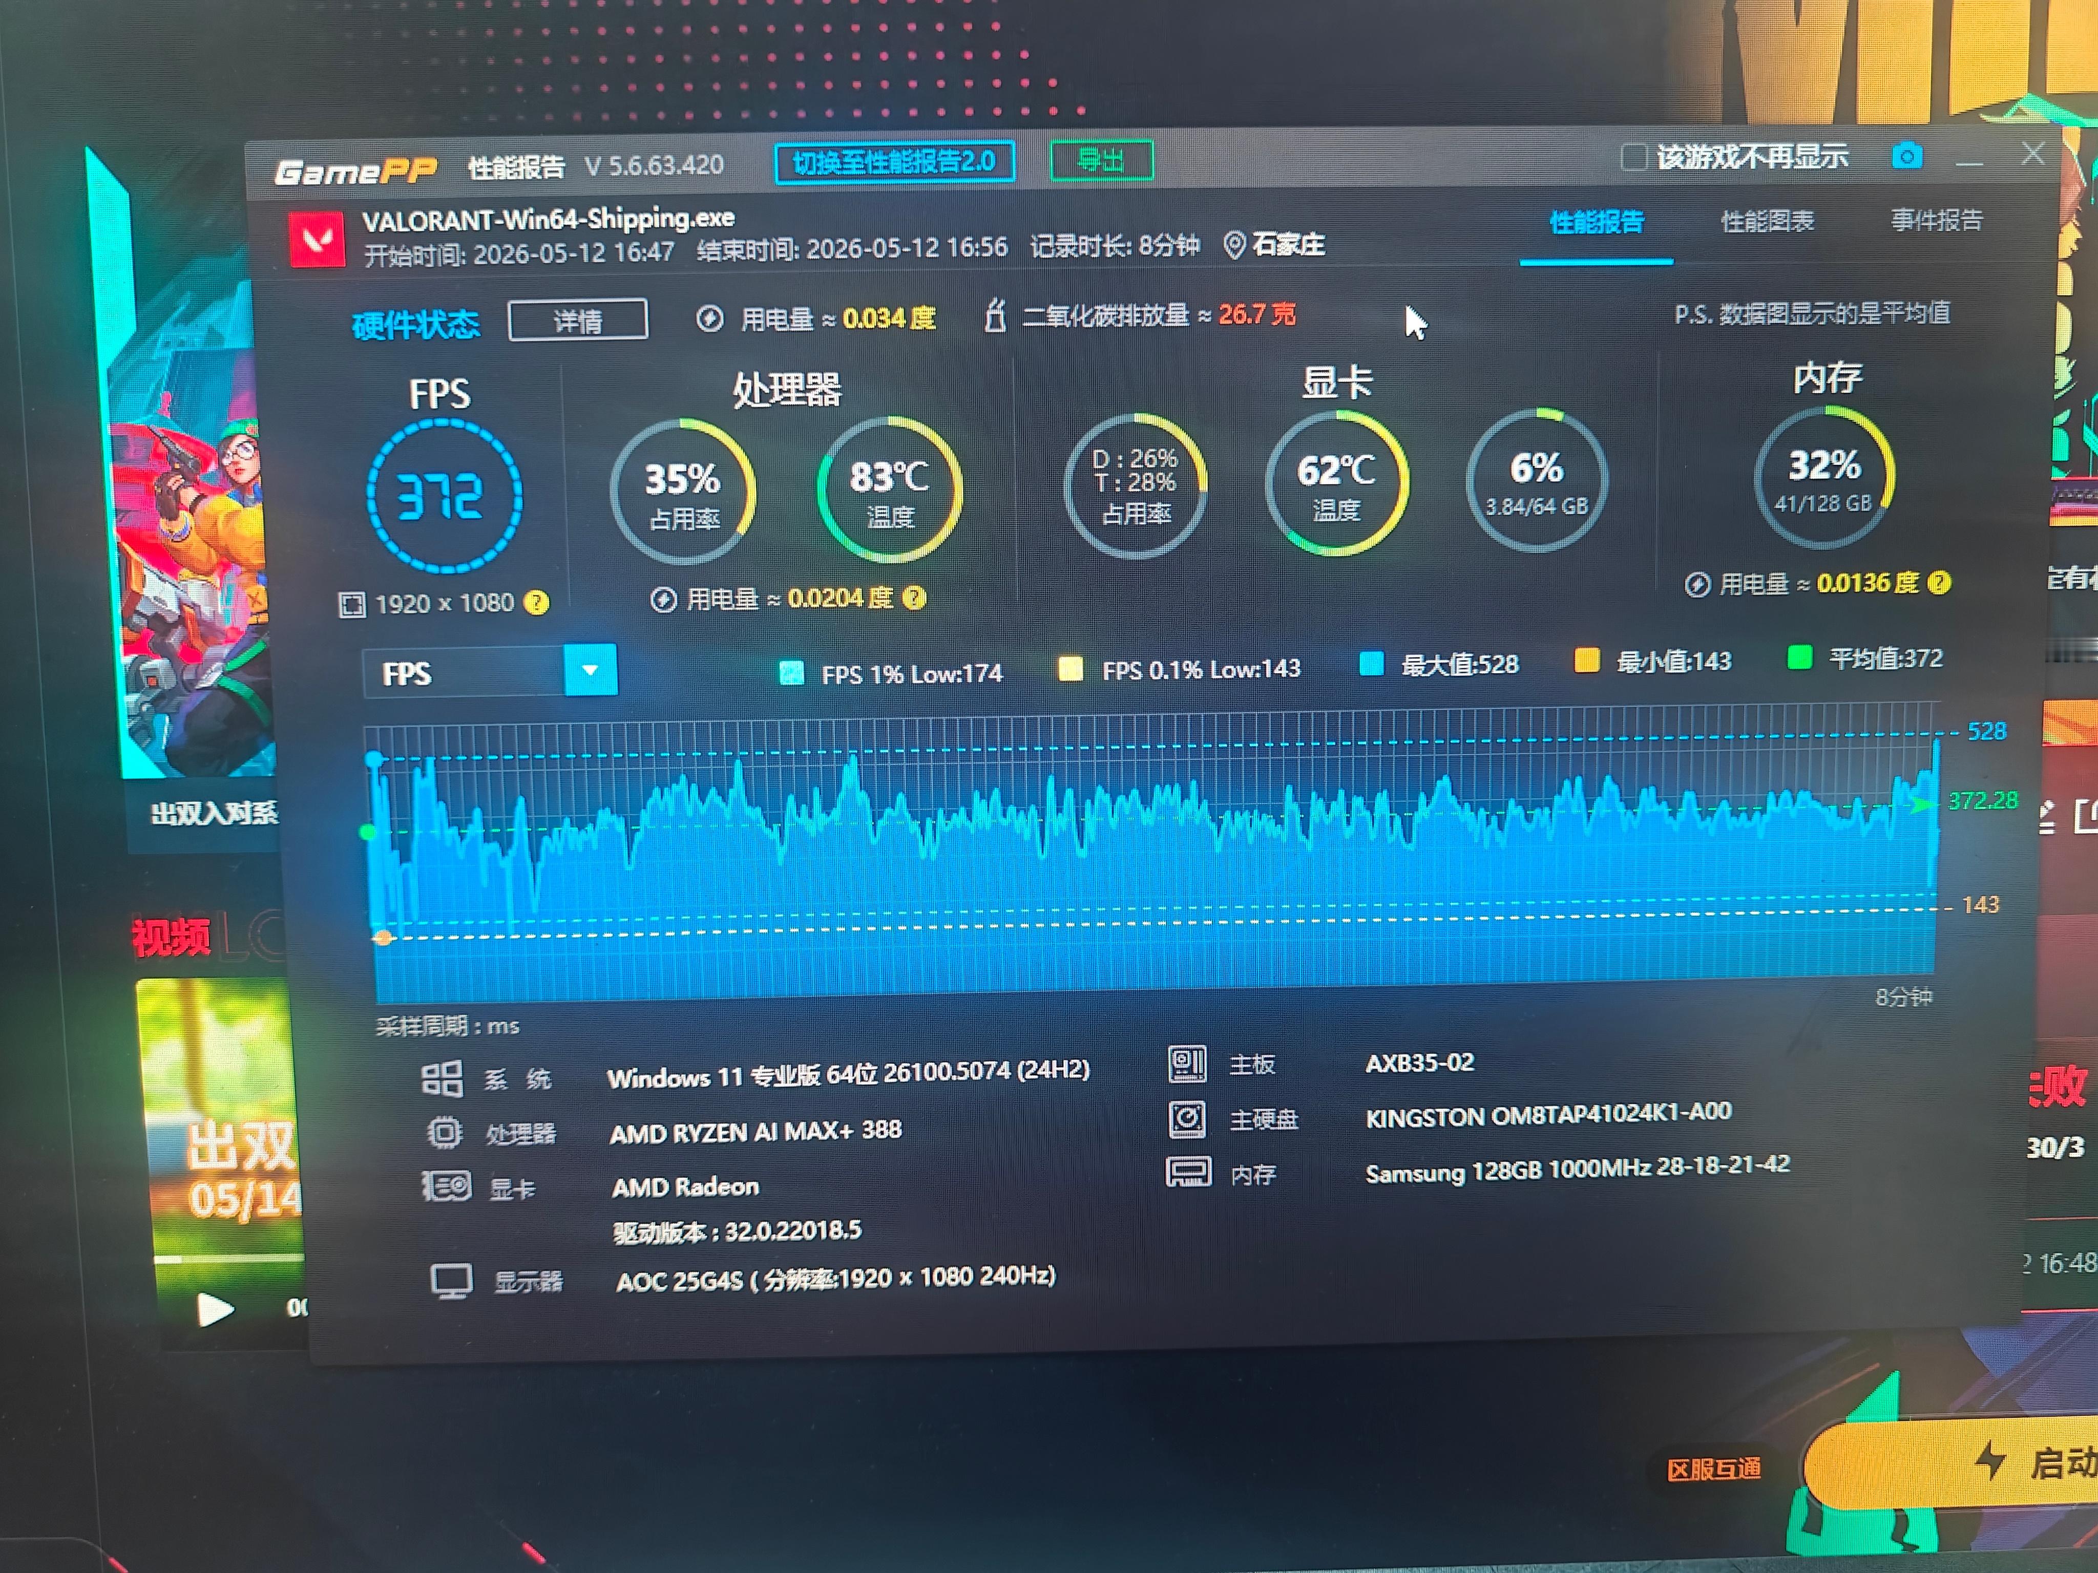This screenshot has height=1573, width=2098.
Task: Click the minimum FPS orange marker on chart
Action: point(383,938)
